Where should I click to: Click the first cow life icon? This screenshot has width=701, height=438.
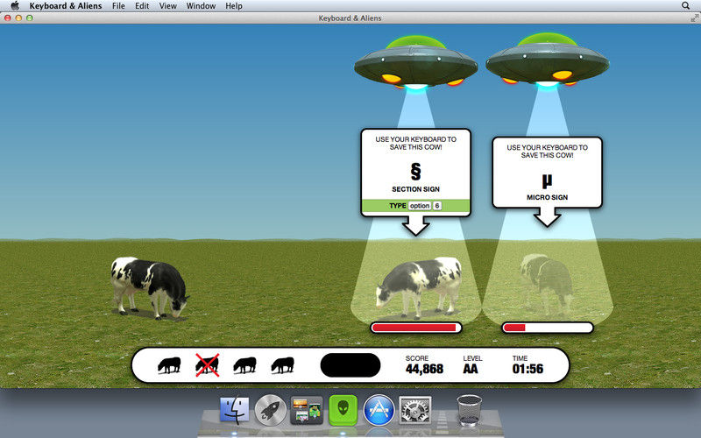[x=169, y=365]
